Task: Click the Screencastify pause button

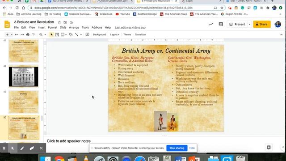Action: [4, 148]
